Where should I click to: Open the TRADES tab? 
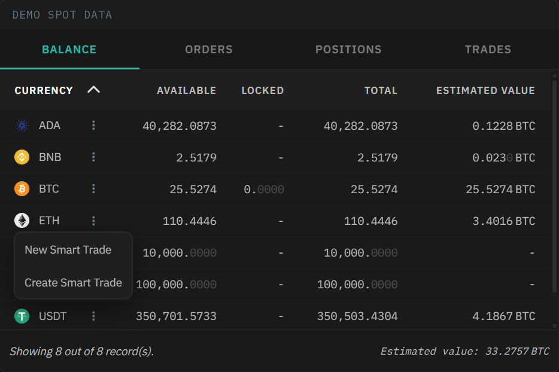coord(488,50)
